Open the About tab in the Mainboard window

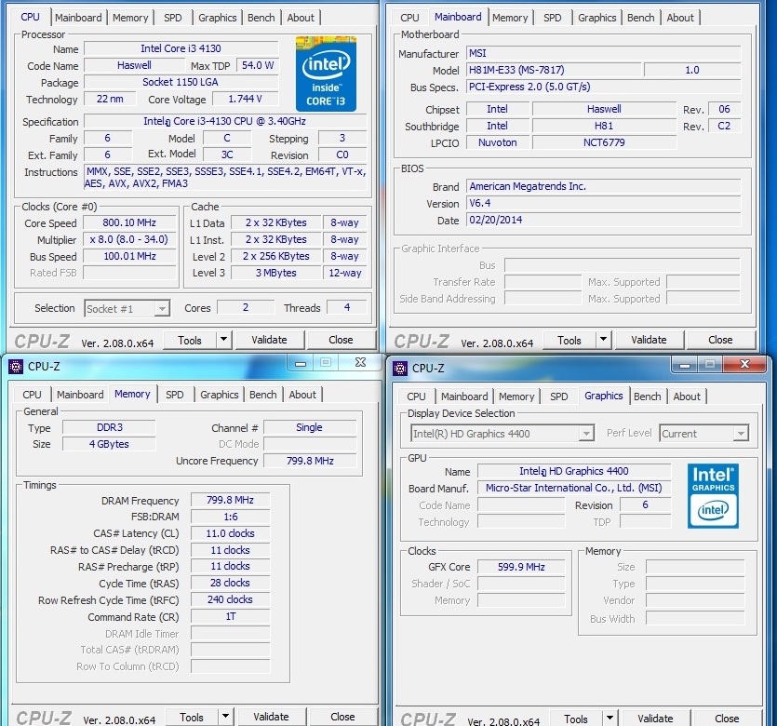[x=680, y=18]
